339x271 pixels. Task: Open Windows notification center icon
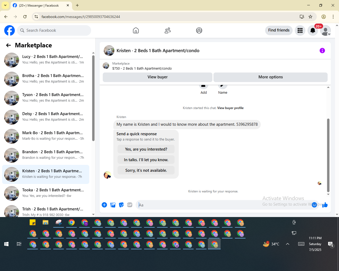pyautogui.click(x=331, y=245)
